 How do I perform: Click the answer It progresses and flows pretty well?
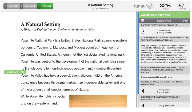157,77
